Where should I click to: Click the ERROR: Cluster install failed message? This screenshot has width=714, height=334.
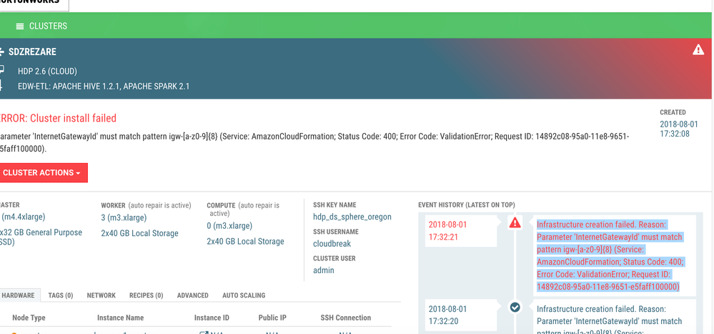pyautogui.click(x=57, y=118)
